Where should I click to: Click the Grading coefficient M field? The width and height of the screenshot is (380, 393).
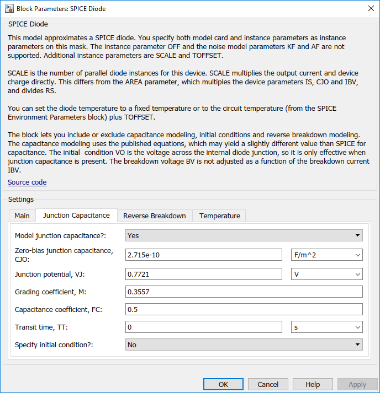(244, 292)
